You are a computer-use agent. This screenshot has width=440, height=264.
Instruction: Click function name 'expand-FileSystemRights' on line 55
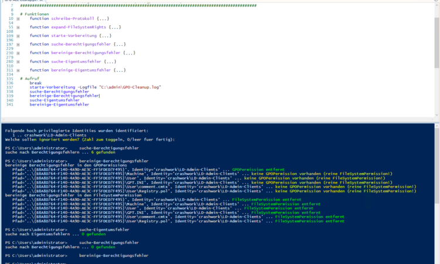pyautogui.click(x=79, y=27)
